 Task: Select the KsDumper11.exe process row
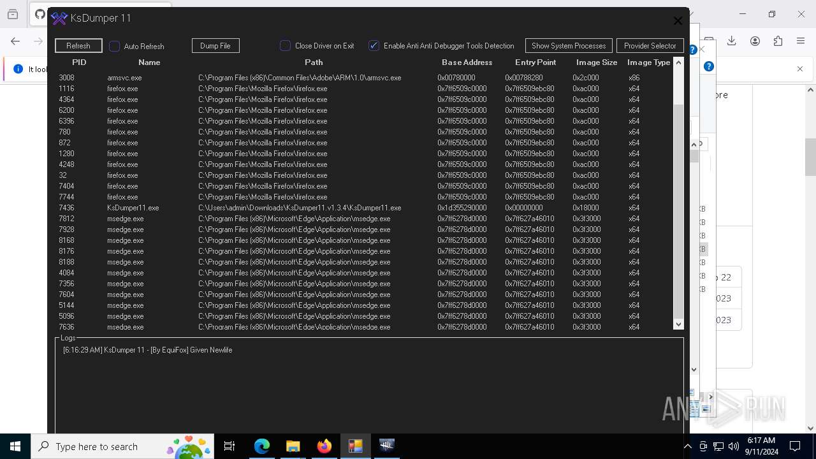[363, 208]
